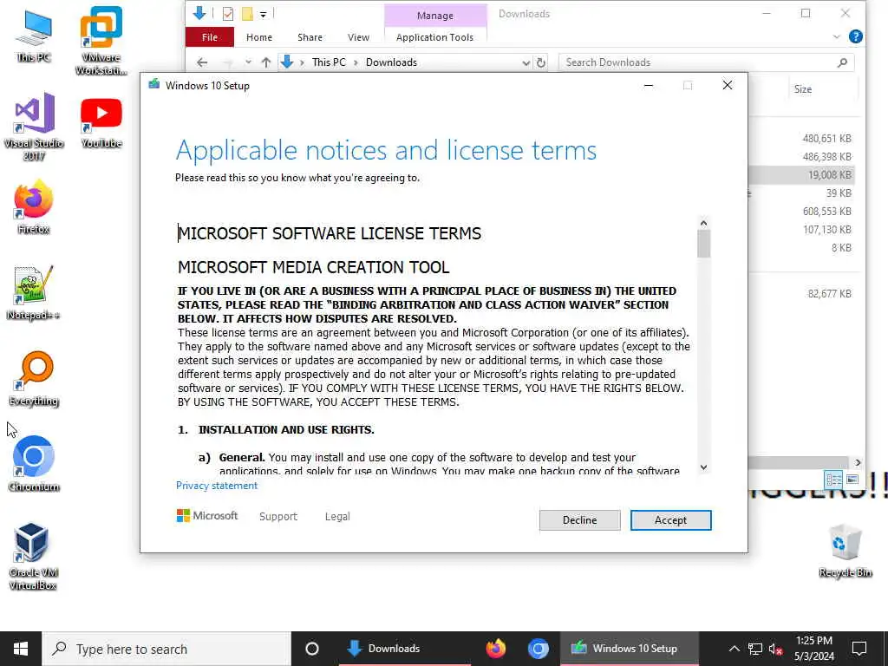888x666 pixels.
Task: Open Share ribbon tab
Action: tap(310, 37)
